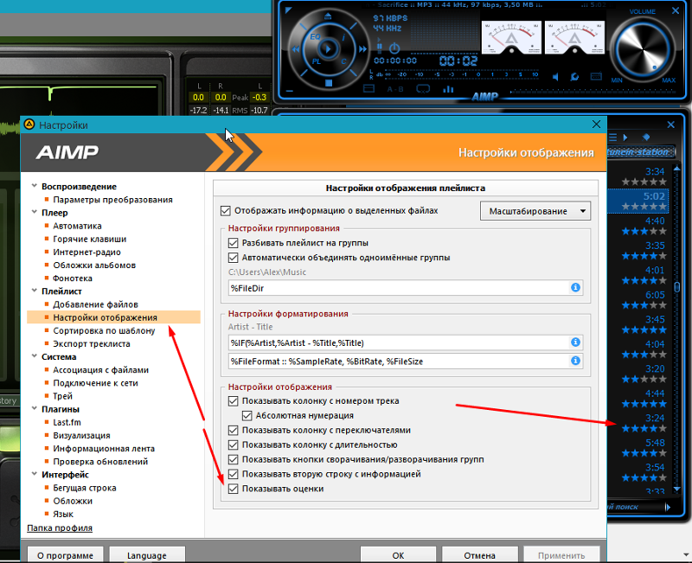Open the Папка профиля link
The image size is (692, 563).
[60, 528]
